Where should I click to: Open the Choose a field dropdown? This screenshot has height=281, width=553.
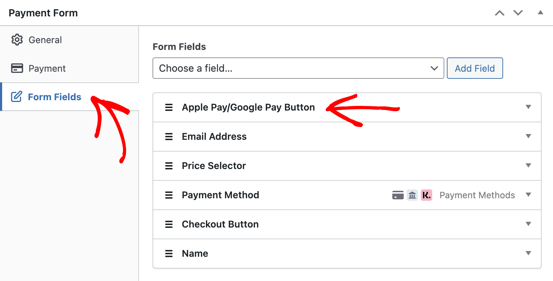tap(298, 68)
